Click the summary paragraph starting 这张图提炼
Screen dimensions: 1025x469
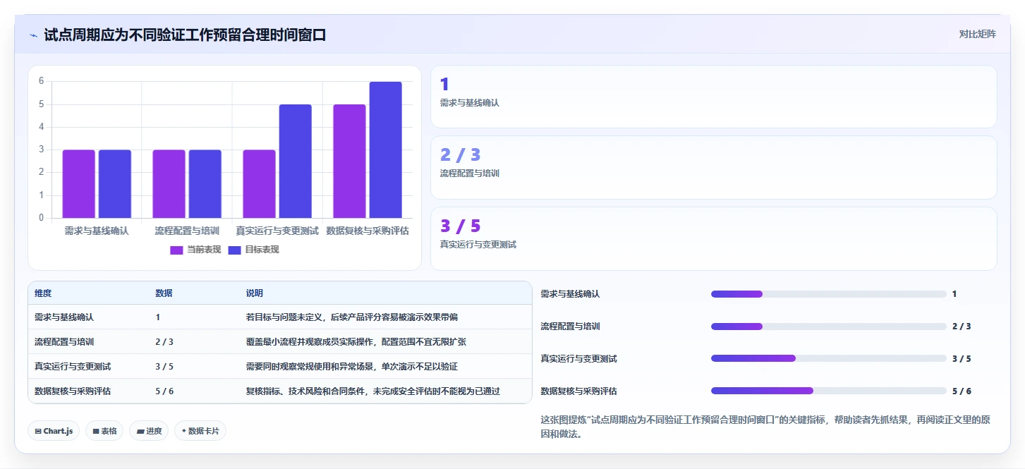[765, 427]
